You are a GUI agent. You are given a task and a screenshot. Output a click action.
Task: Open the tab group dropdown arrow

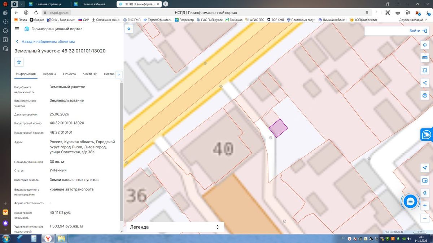22,4
